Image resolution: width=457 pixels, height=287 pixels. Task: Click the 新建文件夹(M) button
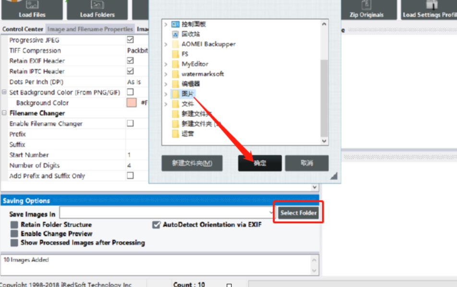point(192,163)
